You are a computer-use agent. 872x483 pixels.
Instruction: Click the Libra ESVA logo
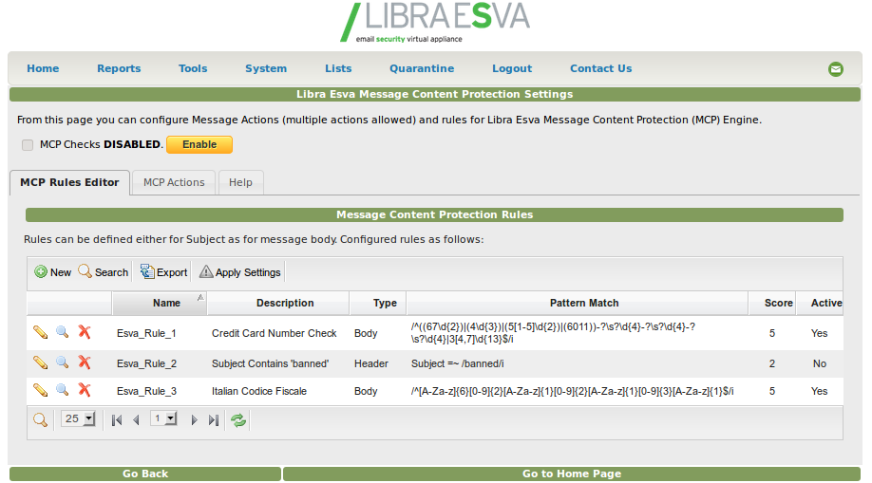point(435,22)
